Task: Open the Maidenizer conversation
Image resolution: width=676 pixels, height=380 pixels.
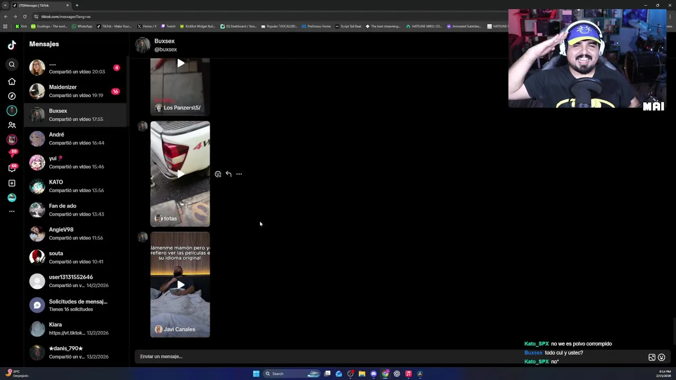Action: (76, 91)
